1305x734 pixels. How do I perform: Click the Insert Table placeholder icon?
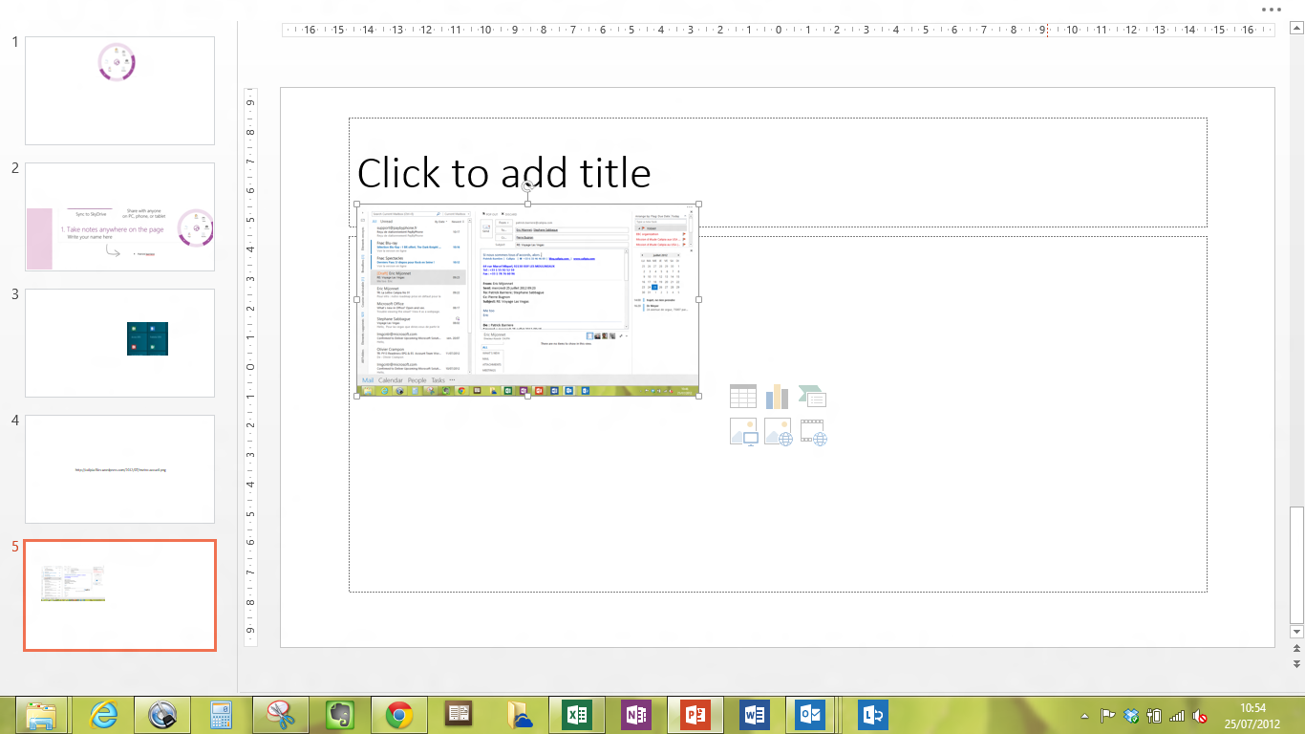[x=742, y=397]
